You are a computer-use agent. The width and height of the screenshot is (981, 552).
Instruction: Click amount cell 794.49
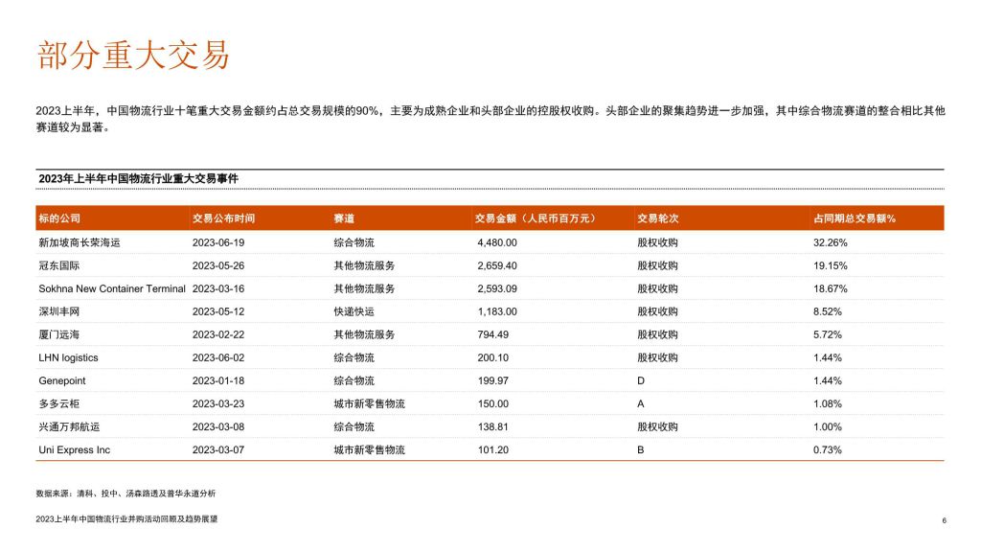click(x=493, y=334)
